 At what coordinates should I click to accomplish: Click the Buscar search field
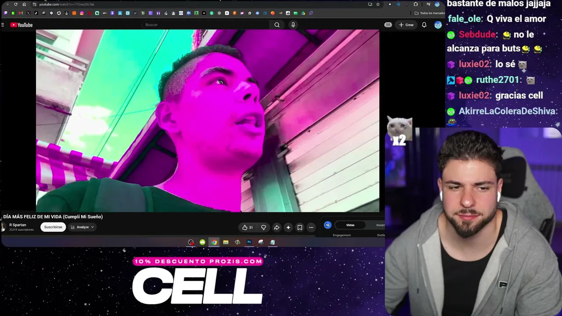pyautogui.click(x=205, y=25)
